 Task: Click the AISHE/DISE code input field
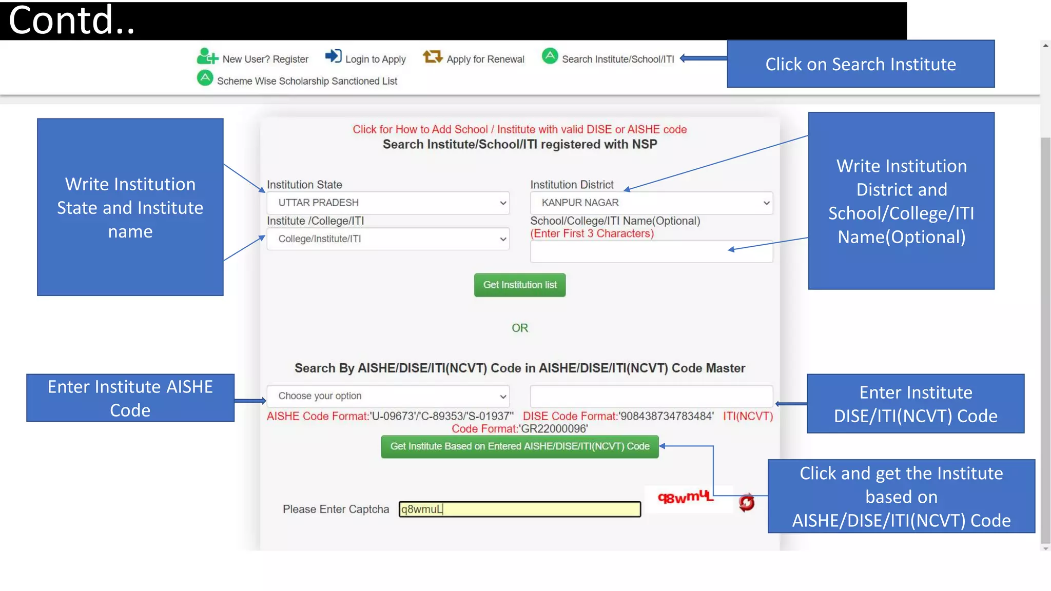point(651,396)
